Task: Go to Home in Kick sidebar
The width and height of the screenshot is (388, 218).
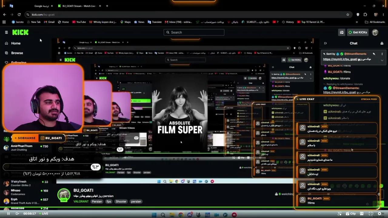Action: coord(13,43)
